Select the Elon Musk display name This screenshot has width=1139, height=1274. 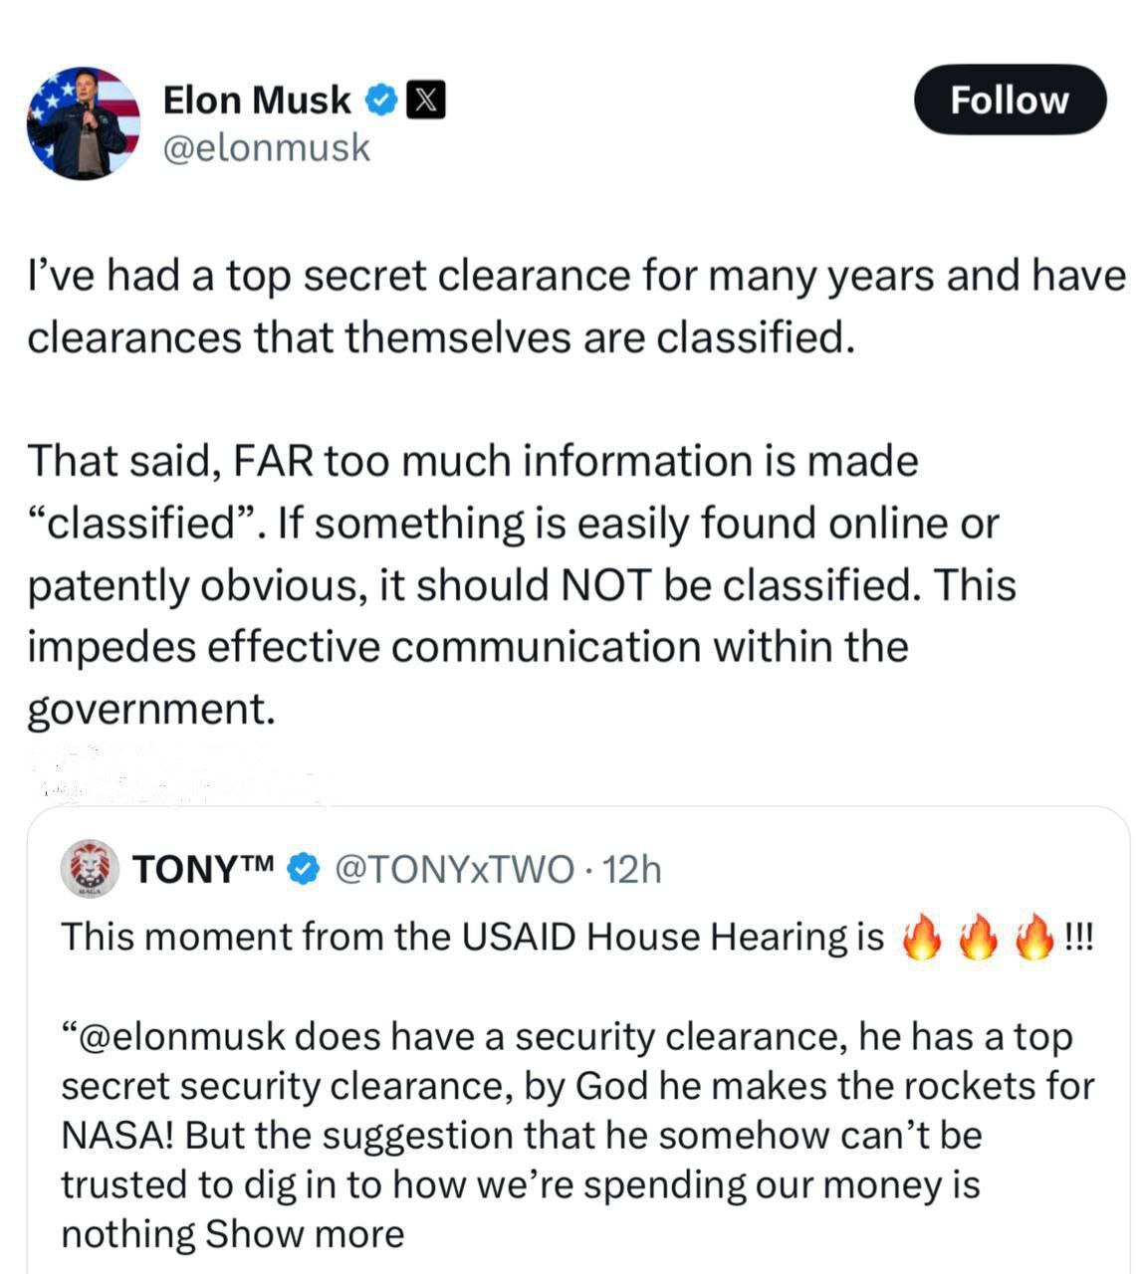coord(257,100)
